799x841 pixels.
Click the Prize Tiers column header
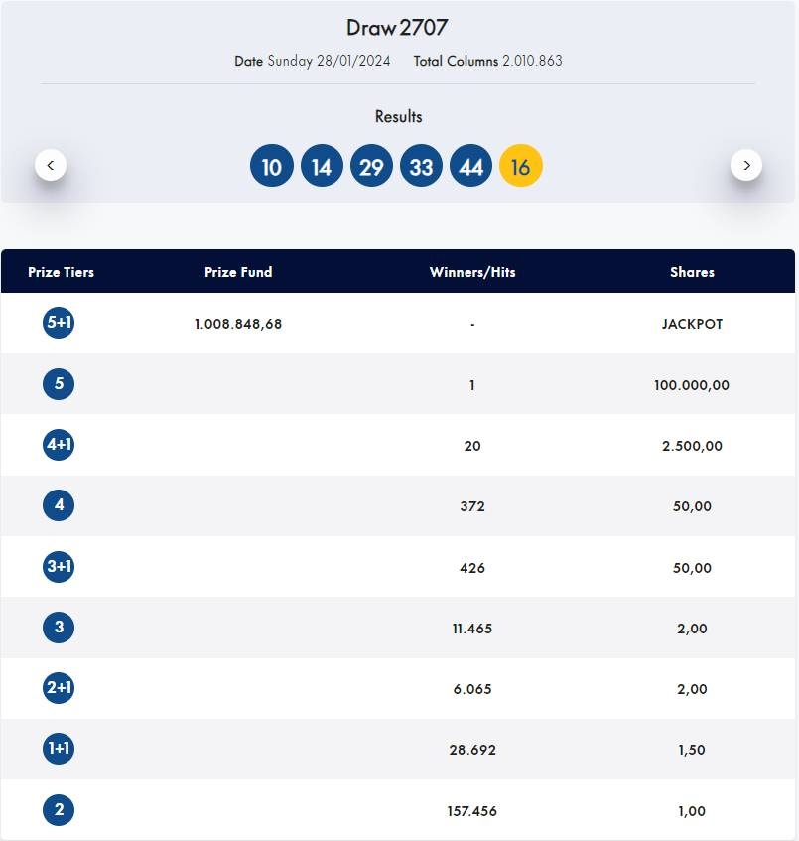(x=62, y=272)
